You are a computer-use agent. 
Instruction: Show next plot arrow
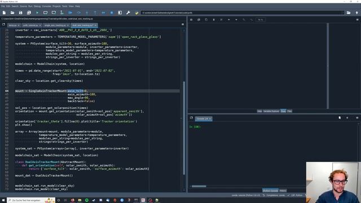(236, 20)
